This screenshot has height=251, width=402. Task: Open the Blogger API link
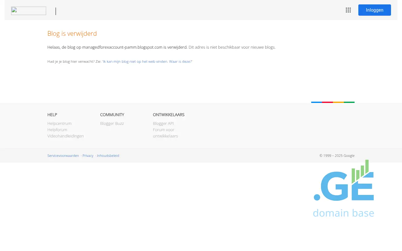163,123
